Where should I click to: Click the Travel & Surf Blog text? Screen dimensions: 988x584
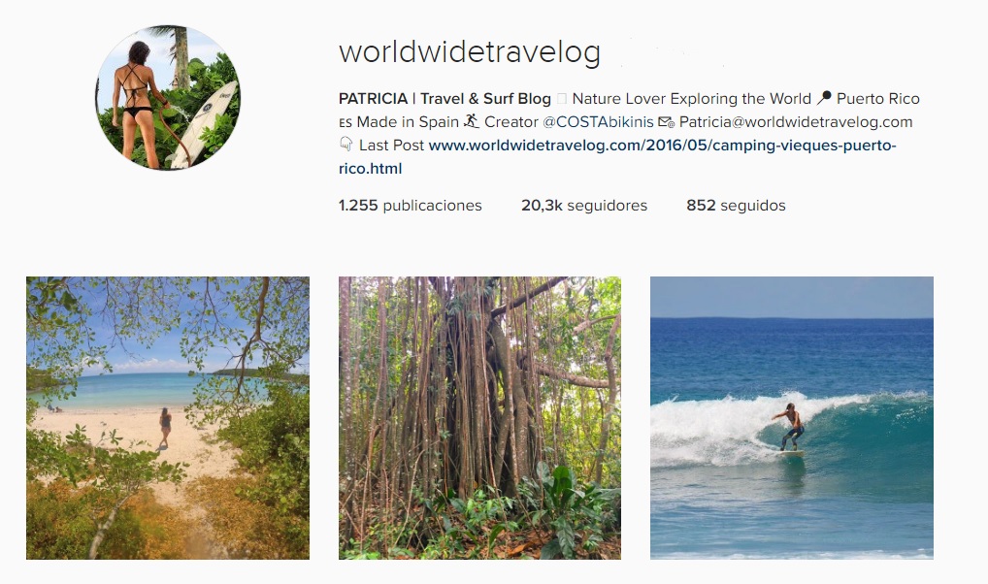tap(485, 99)
